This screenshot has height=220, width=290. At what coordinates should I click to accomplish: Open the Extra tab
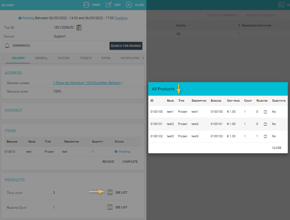click(x=106, y=58)
